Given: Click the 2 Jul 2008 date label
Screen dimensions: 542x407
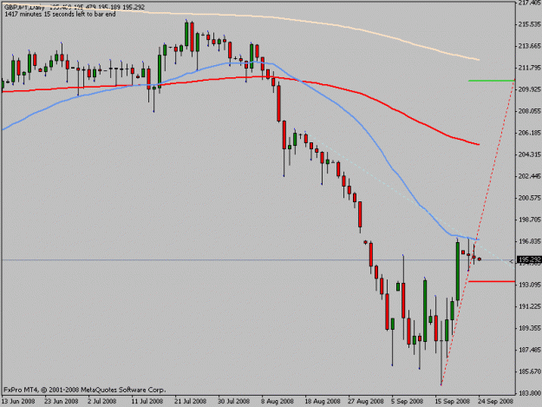Looking at the screenshot, I should click(x=101, y=401).
